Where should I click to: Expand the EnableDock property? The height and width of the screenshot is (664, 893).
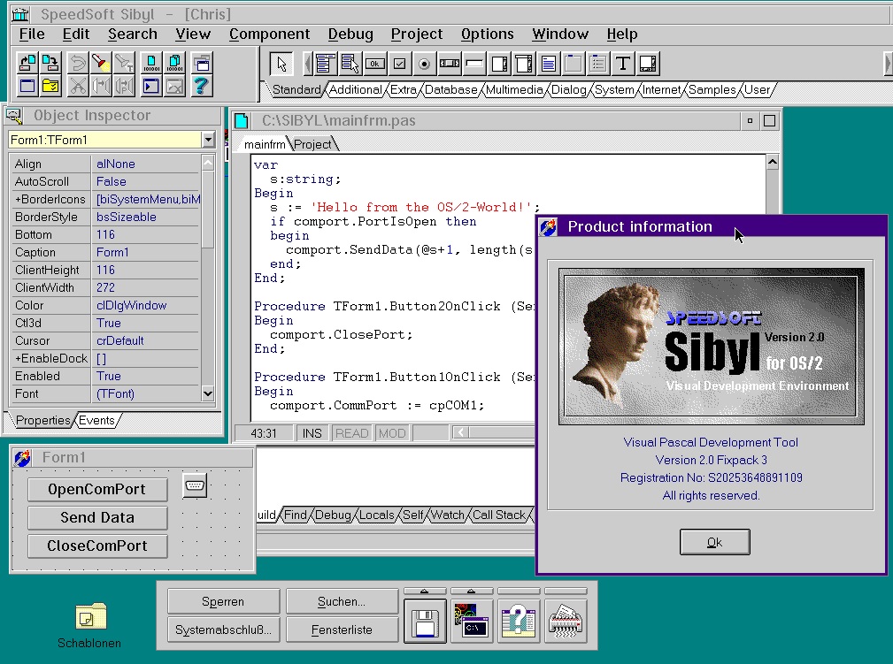click(x=18, y=359)
